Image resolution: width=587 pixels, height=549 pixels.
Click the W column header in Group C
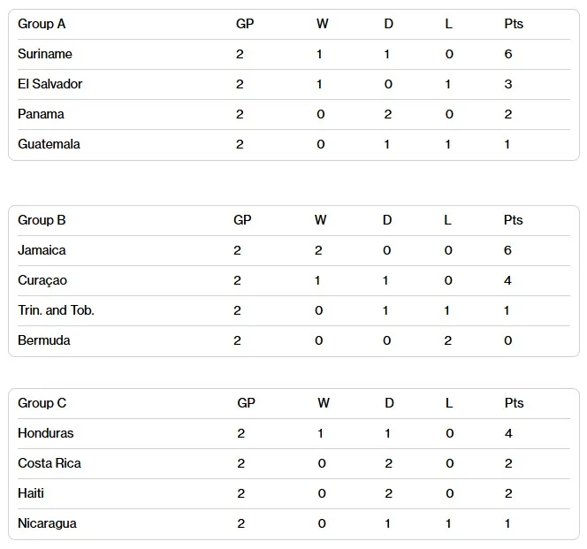(324, 403)
